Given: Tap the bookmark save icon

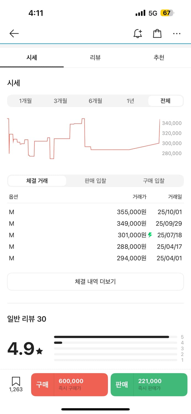Looking at the screenshot, I should (x=16, y=381).
